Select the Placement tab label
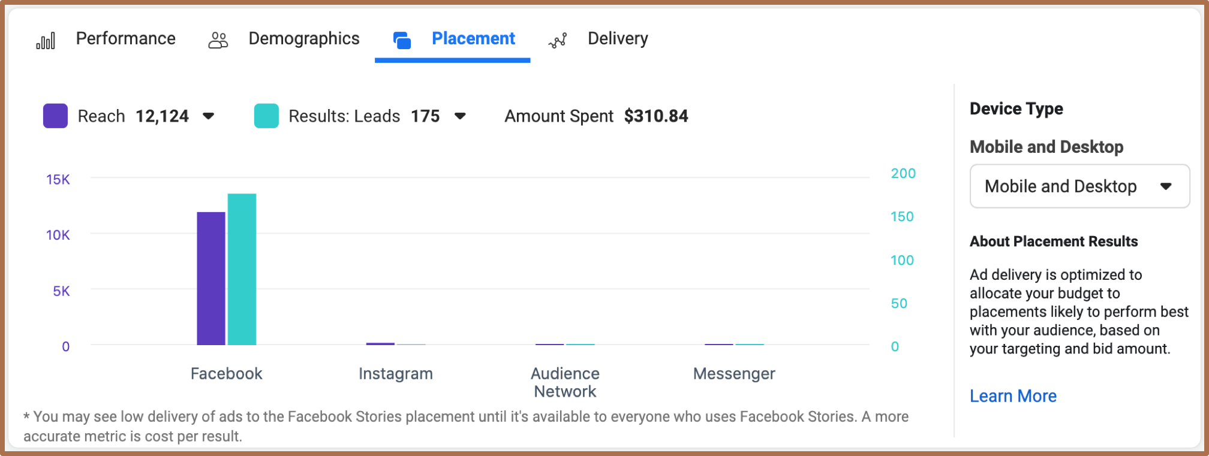This screenshot has width=1209, height=456. (x=473, y=39)
